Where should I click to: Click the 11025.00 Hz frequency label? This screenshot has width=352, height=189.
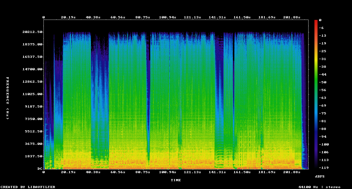(x=32, y=94)
